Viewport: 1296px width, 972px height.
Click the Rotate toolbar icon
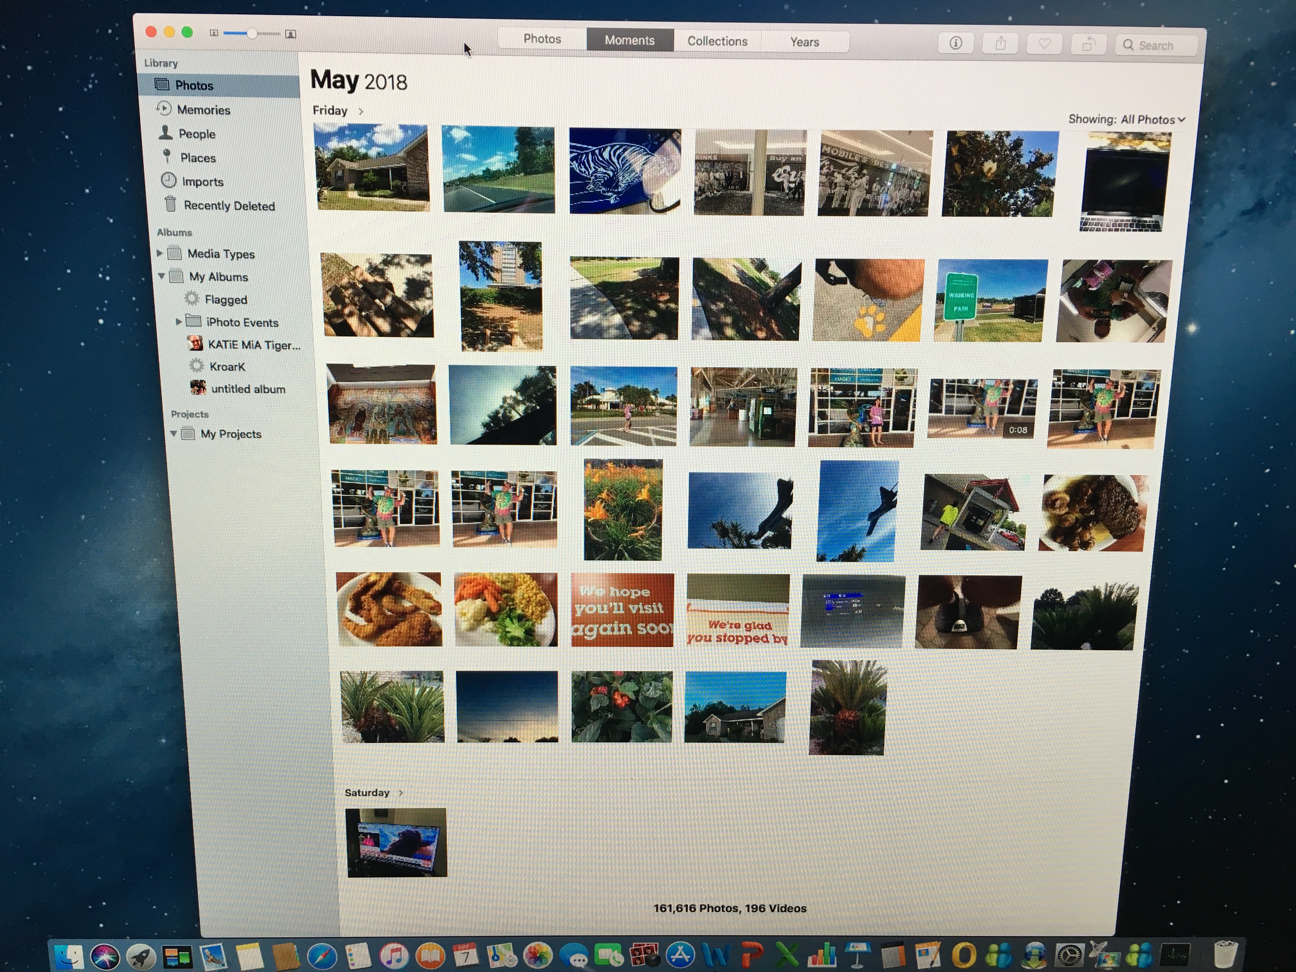point(1088,45)
